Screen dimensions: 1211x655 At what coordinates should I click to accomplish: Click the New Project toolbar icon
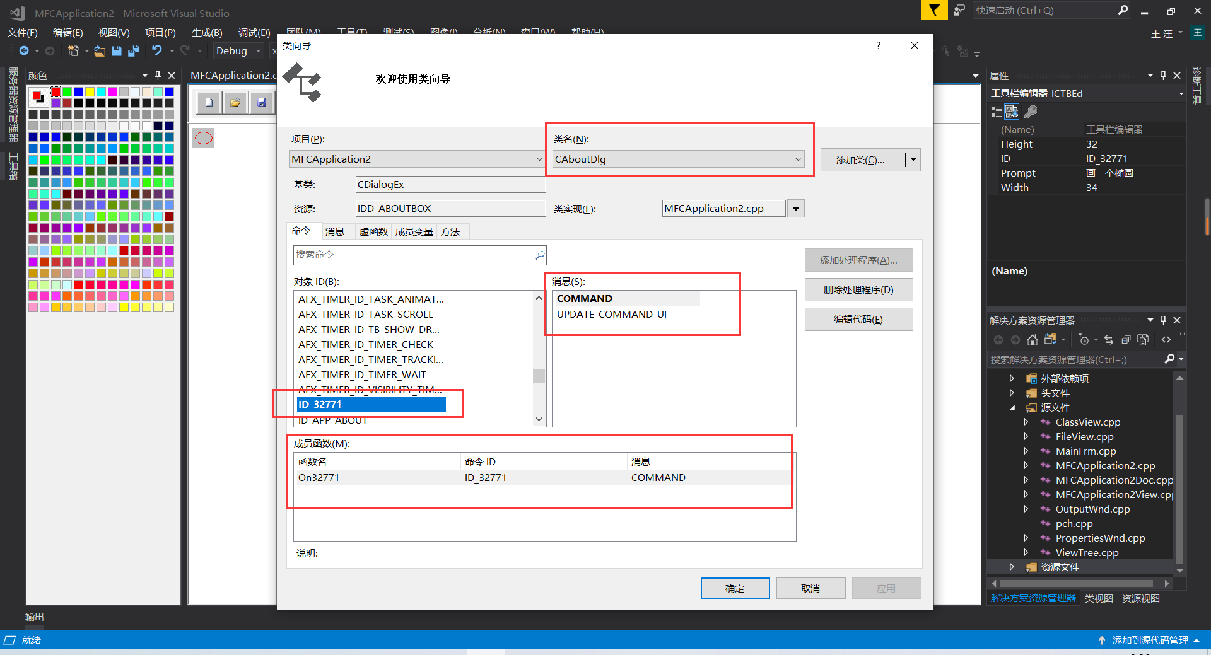click(74, 51)
